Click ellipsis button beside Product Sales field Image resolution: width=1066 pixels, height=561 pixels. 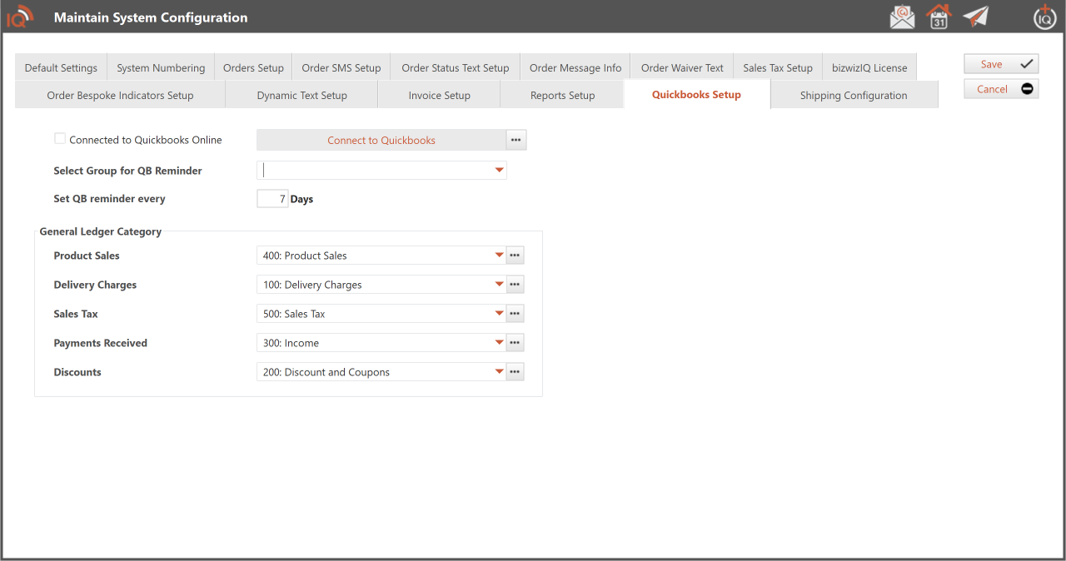tap(516, 256)
